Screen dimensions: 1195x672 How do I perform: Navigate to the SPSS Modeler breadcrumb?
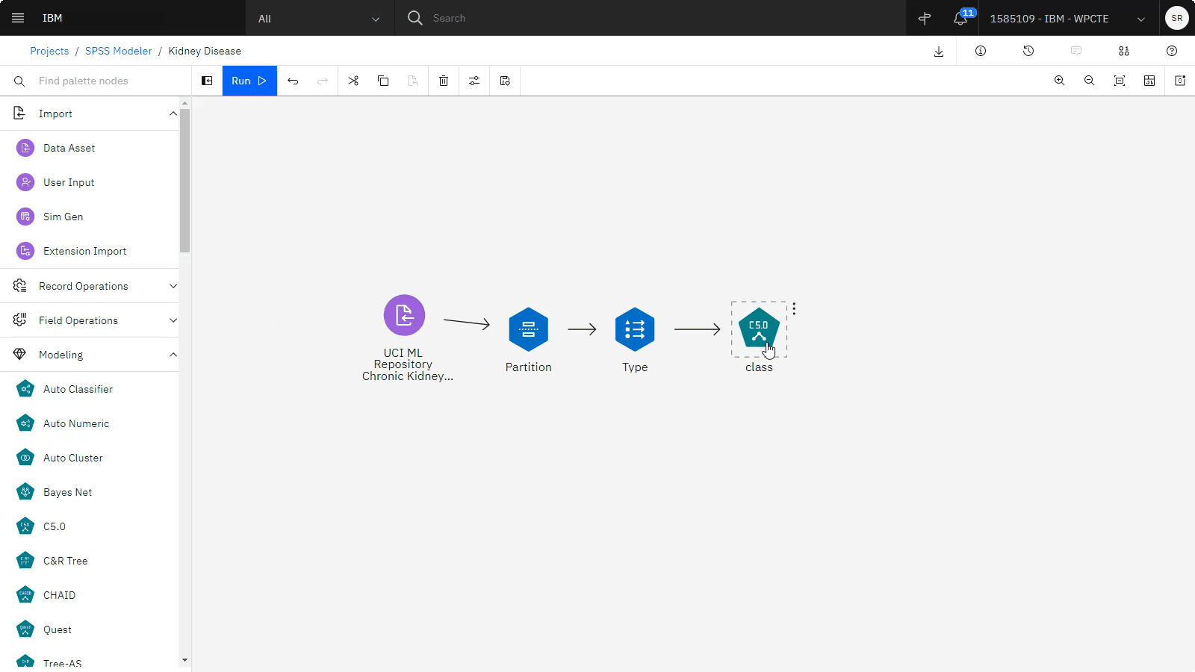point(118,51)
